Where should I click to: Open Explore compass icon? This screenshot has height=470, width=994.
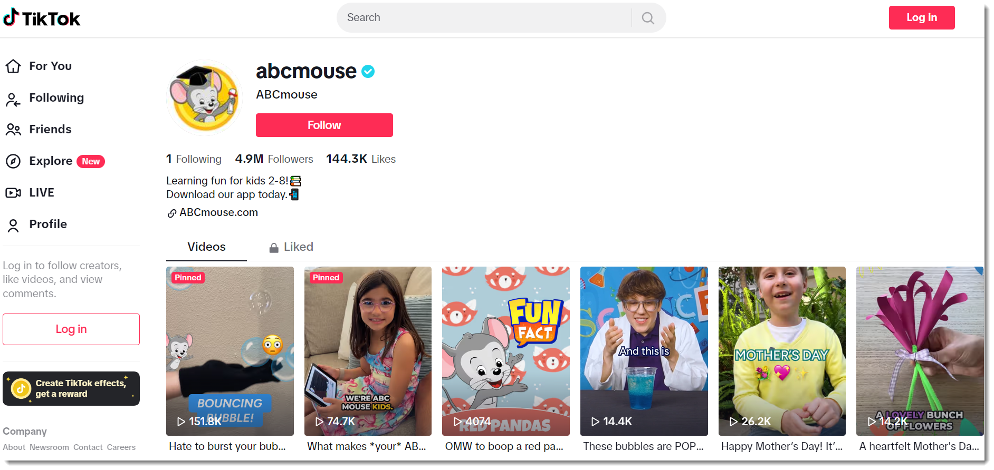pyautogui.click(x=13, y=161)
